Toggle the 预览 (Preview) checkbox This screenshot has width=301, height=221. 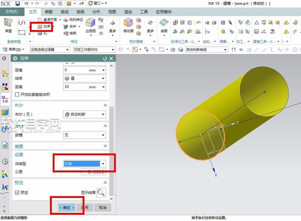(17, 193)
